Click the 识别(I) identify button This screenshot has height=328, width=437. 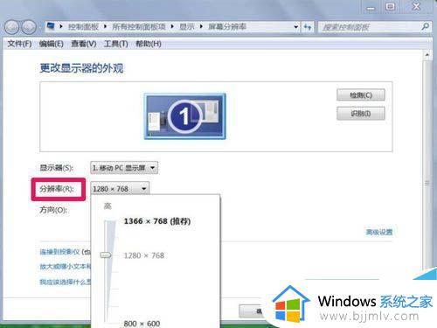tap(361, 114)
